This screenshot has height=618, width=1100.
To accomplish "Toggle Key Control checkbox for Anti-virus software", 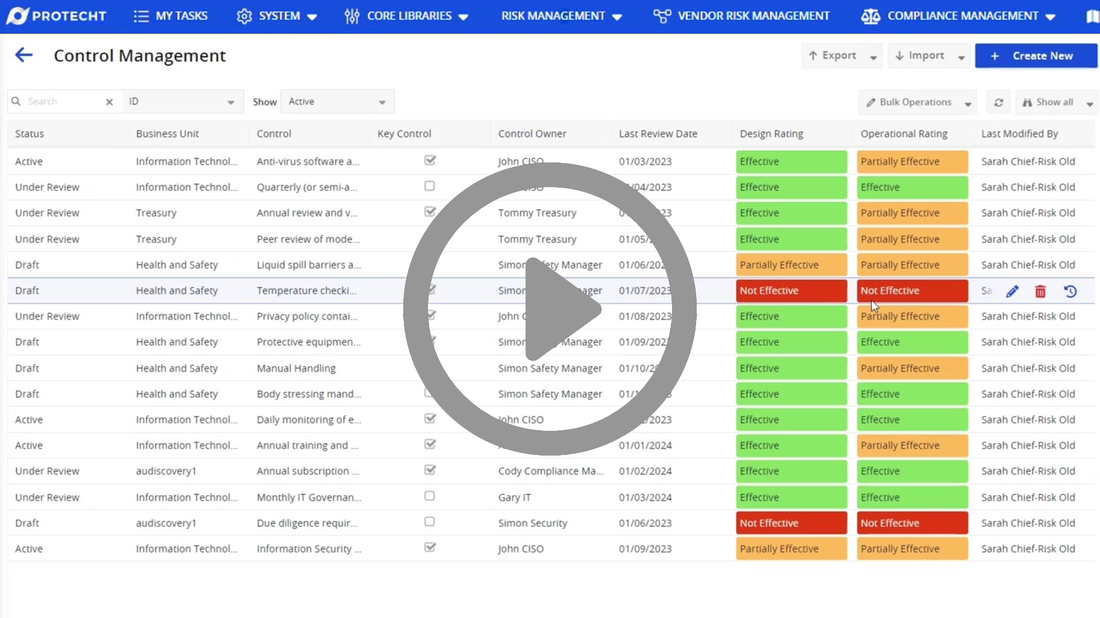I will [430, 161].
